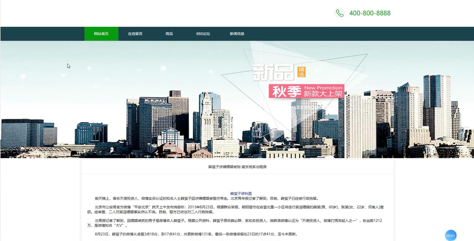
Task: Open the 薛蛮子资料图 blue link
Action: tap(241, 194)
